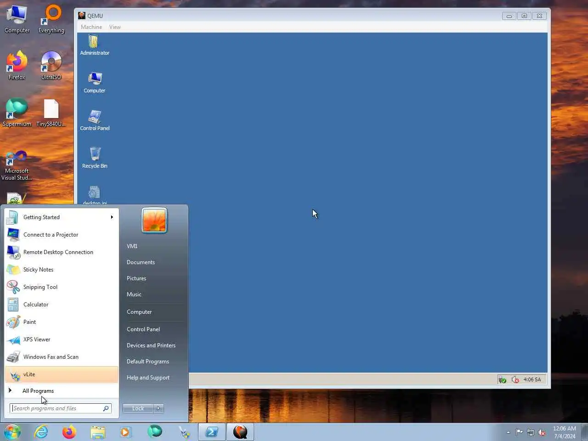Open Remote Desktop Connection
Viewport: 588px width, 441px height.
[x=62, y=252]
